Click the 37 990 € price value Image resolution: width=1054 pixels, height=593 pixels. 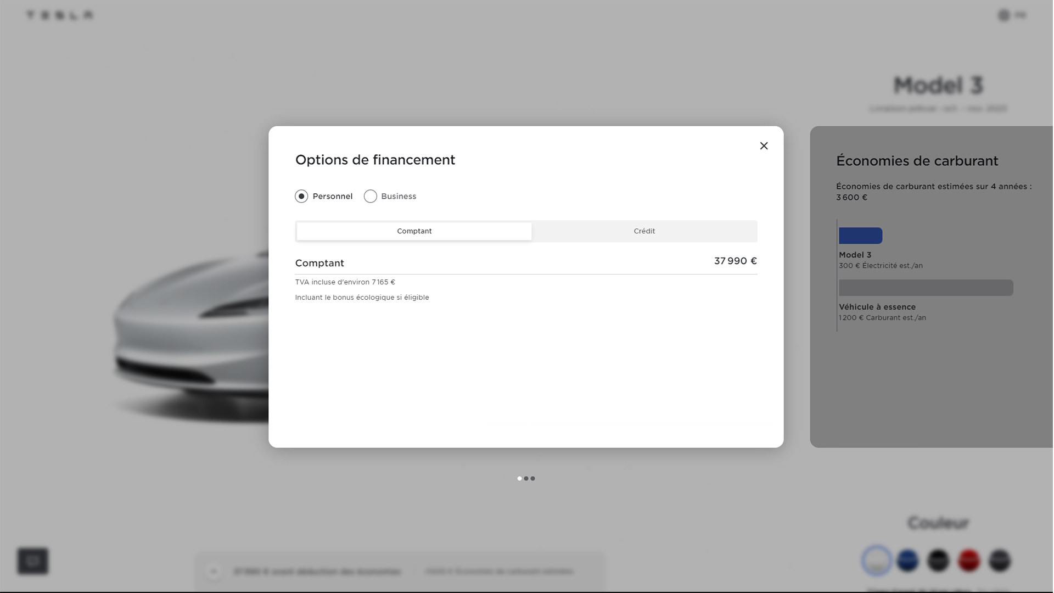(x=735, y=261)
